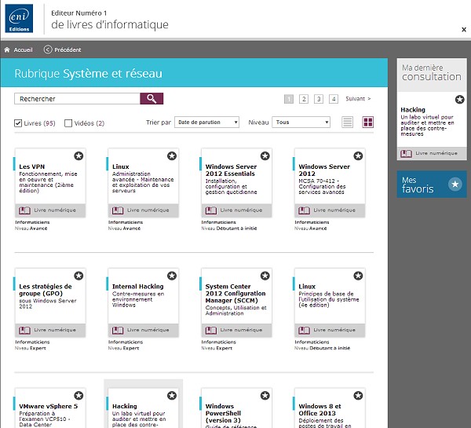
Task: Click in the Rechercher search field
Action: (77, 99)
